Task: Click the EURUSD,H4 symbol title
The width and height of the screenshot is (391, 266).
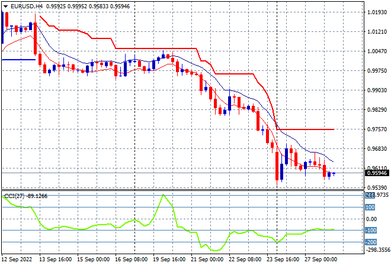Action: (27, 7)
